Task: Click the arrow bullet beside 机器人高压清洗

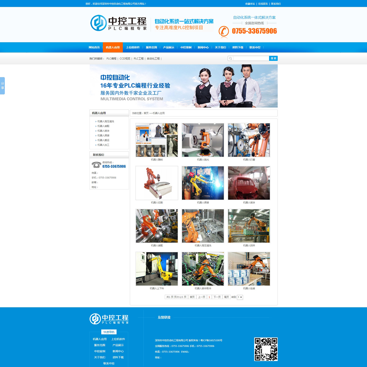Action: (96, 121)
